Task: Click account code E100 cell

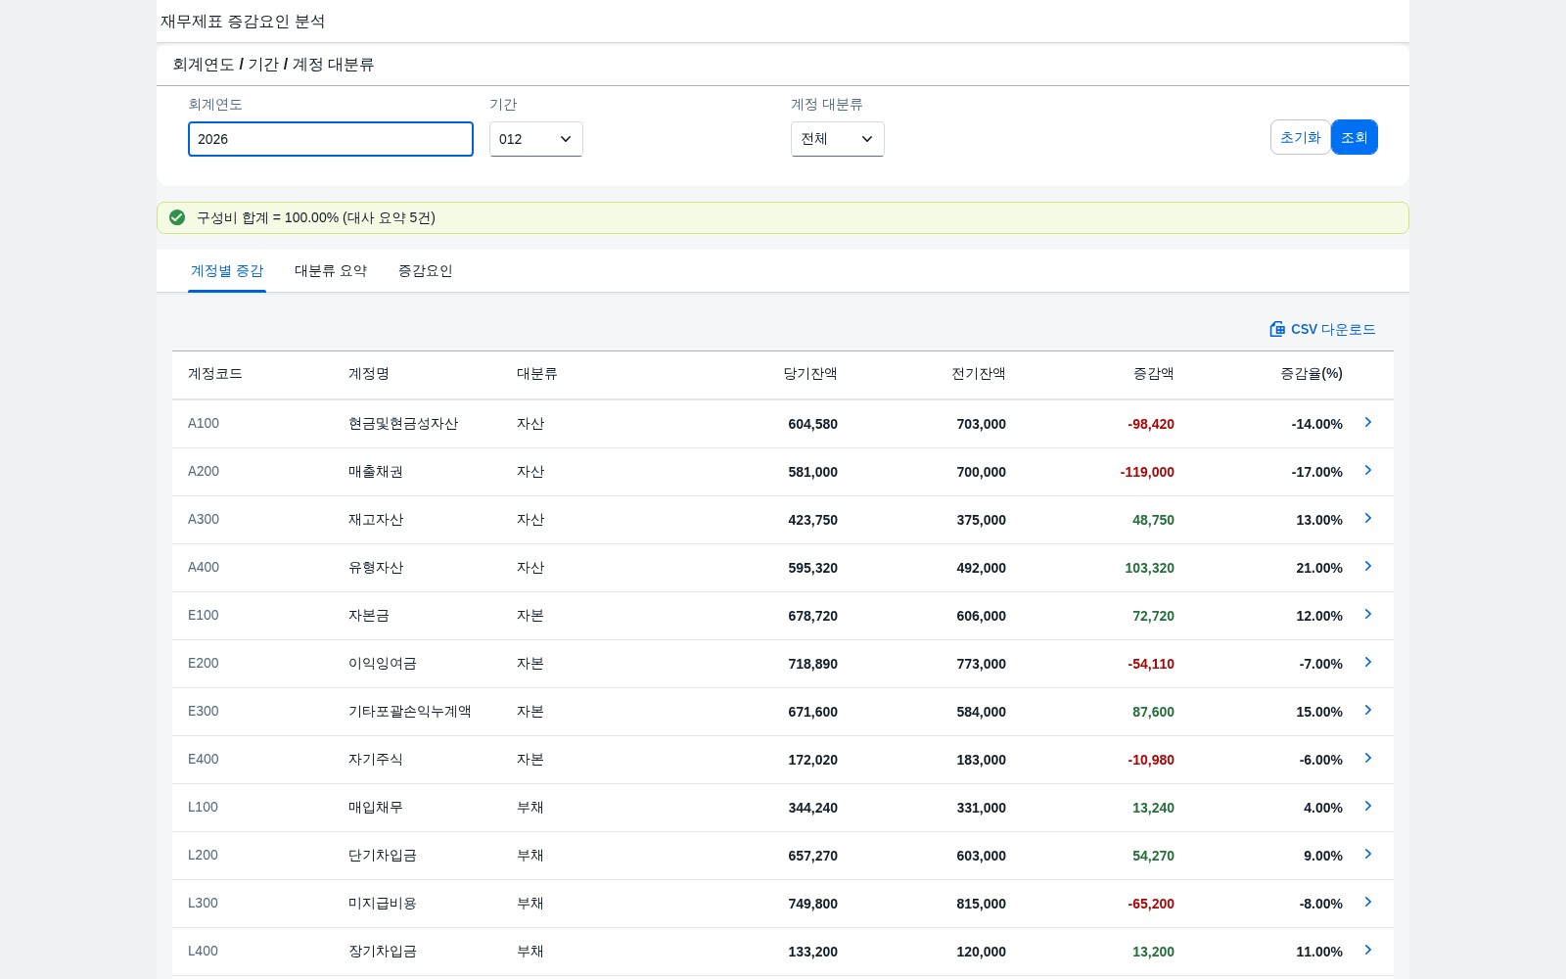Action: tap(204, 615)
